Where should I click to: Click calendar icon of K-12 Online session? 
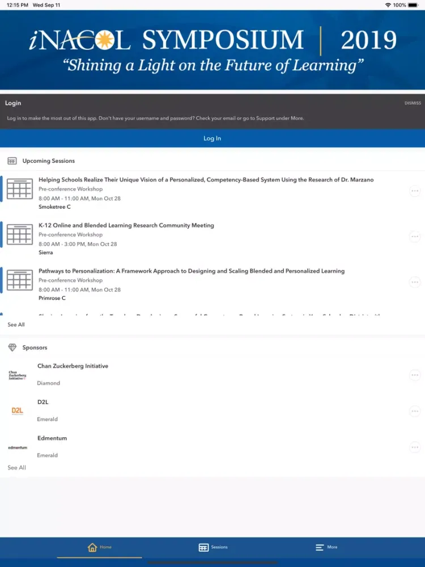pos(19,234)
